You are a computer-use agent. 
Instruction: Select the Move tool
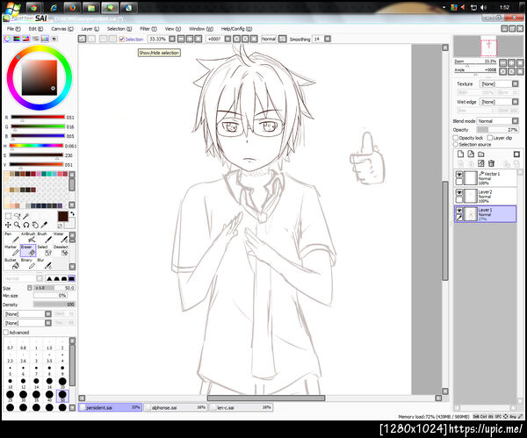(8, 225)
